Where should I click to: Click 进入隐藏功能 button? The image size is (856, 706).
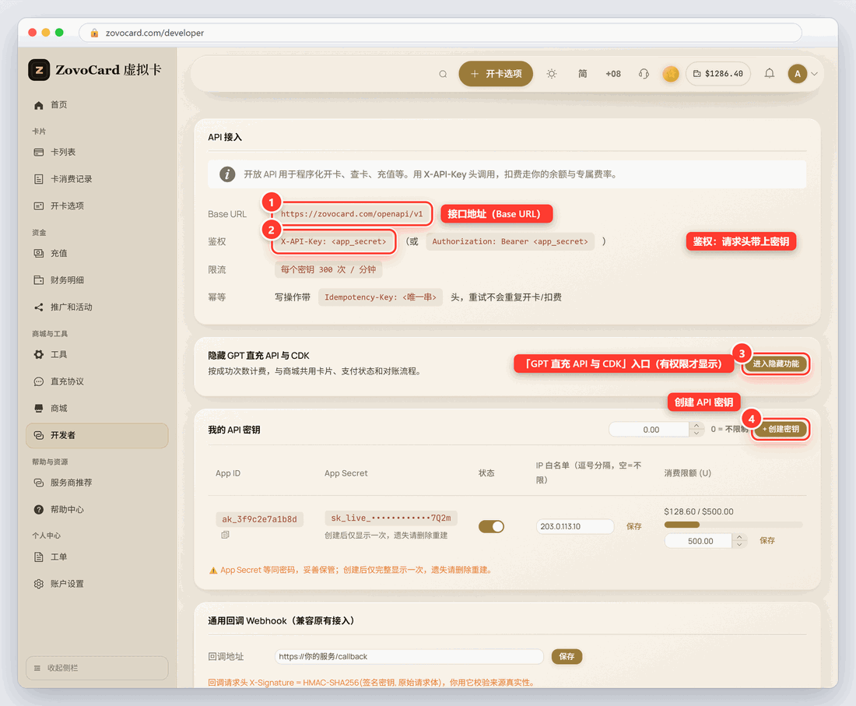click(x=776, y=364)
